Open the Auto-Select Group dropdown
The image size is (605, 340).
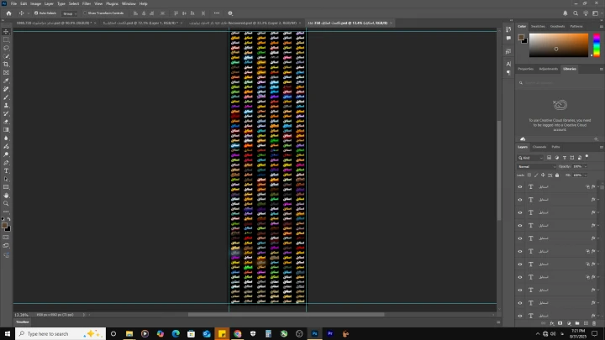70,13
